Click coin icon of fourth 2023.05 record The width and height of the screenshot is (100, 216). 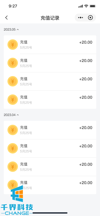coord(13,99)
